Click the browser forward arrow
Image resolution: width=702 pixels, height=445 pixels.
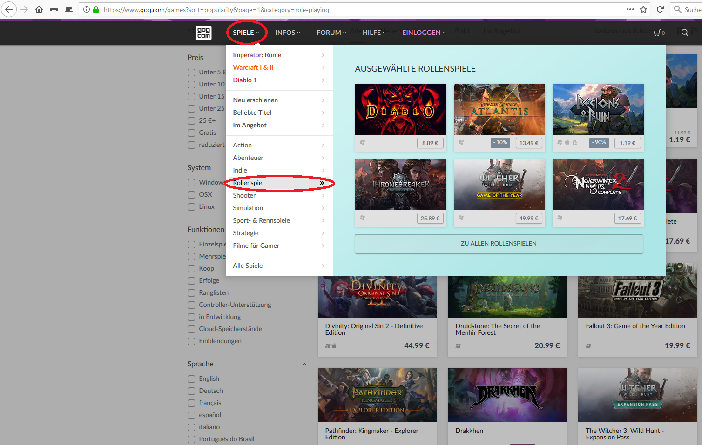[x=24, y=9]
